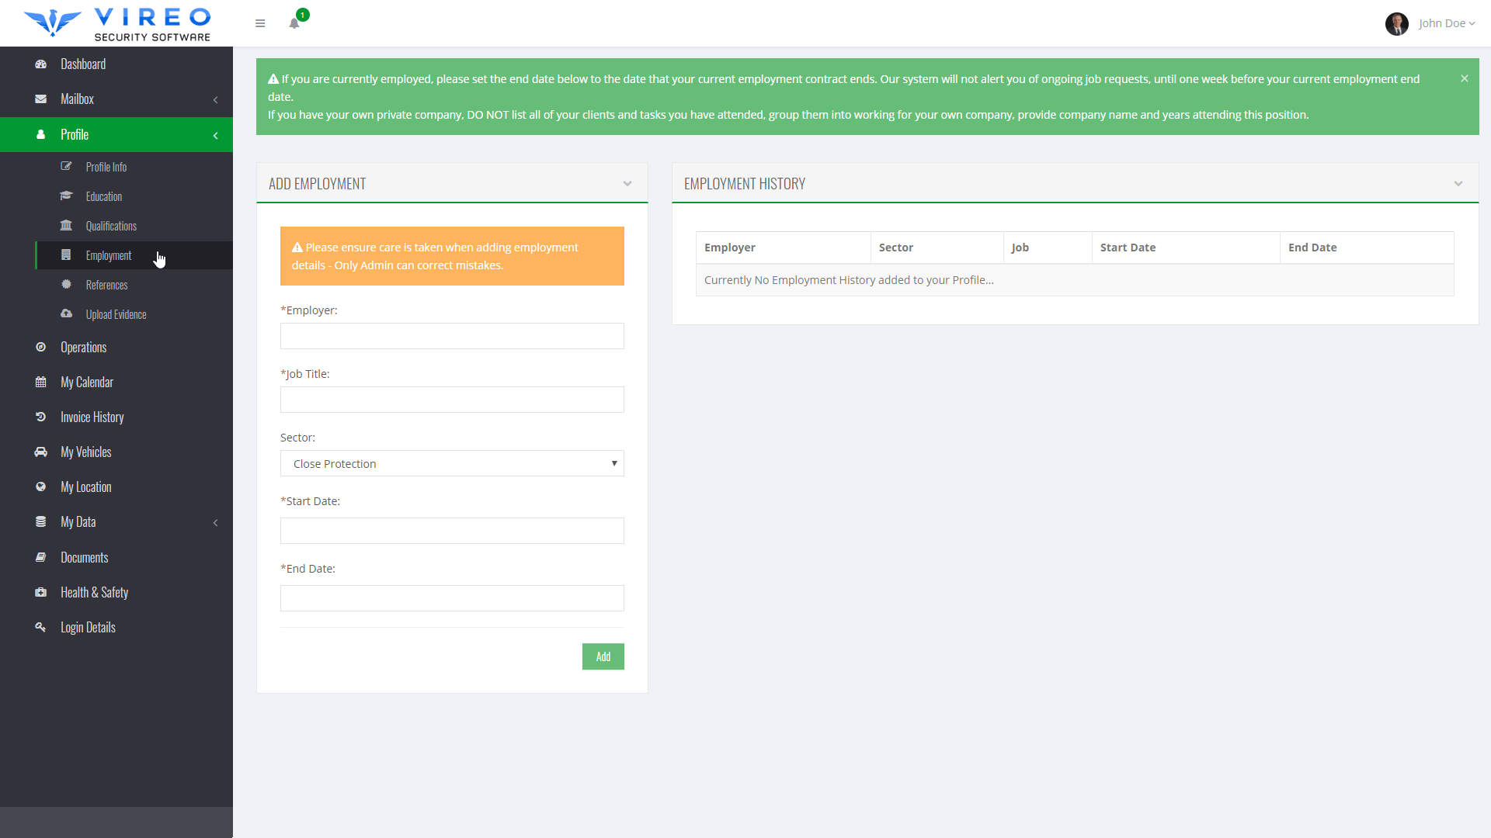
Task: Expand the My Data submenu
Action: coord(215,522)
